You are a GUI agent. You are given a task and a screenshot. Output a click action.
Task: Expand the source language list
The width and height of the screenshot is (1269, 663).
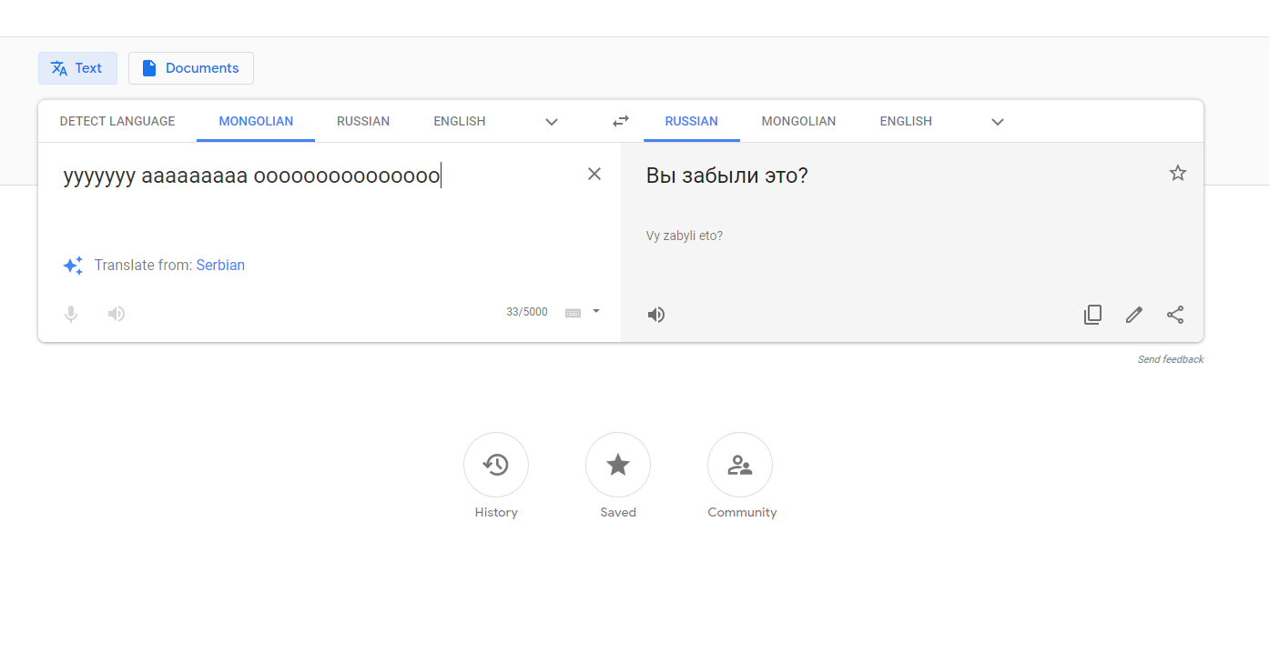[x=552, y=122]
